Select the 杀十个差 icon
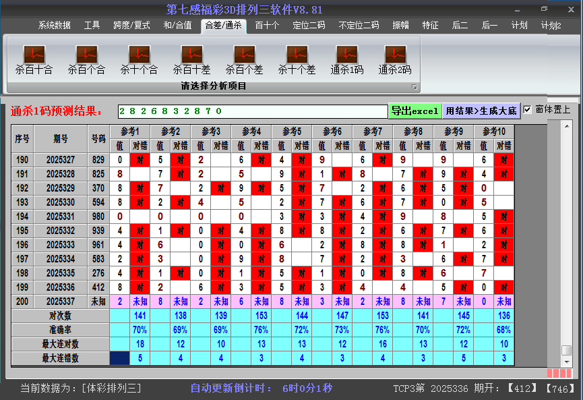The width and height of the screenshot is (583, 400). click(x=297, y=60)
